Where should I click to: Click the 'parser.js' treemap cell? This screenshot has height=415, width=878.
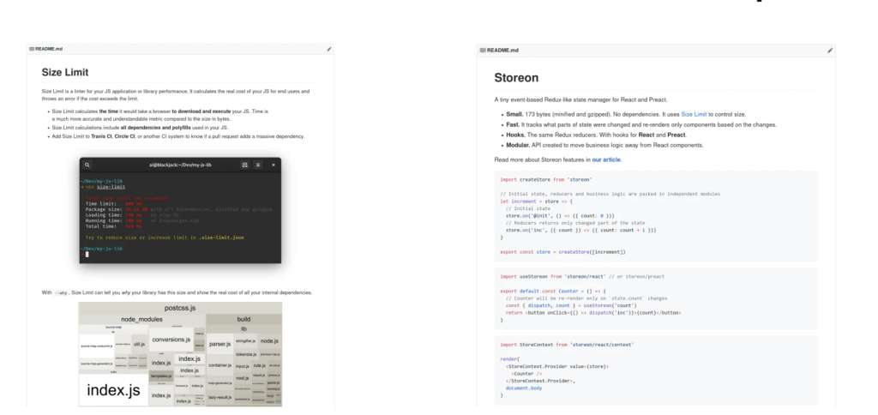[220, 344]
